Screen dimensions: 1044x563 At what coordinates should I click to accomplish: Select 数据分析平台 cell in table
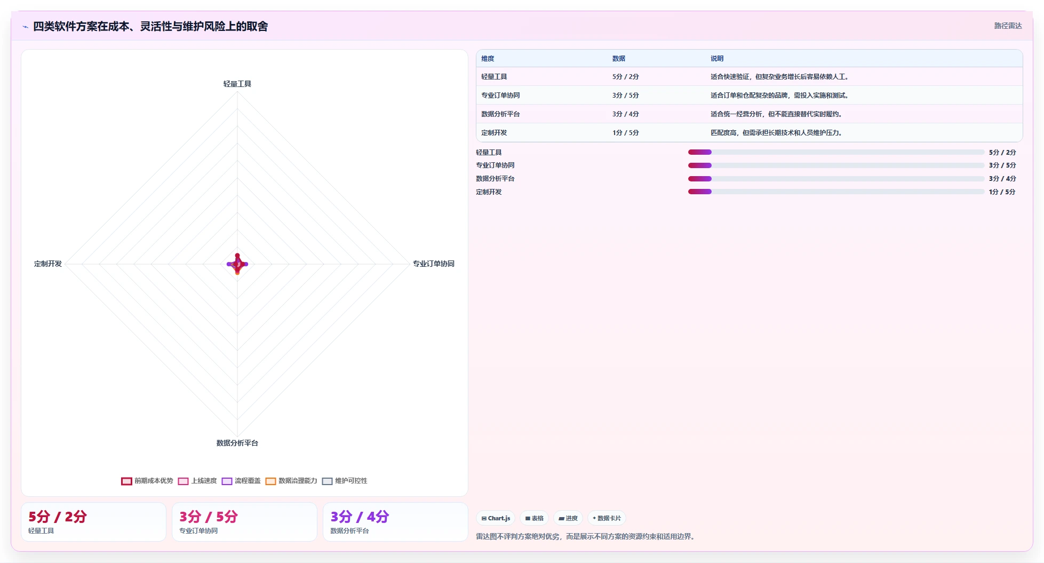click(x=500, y=114)
